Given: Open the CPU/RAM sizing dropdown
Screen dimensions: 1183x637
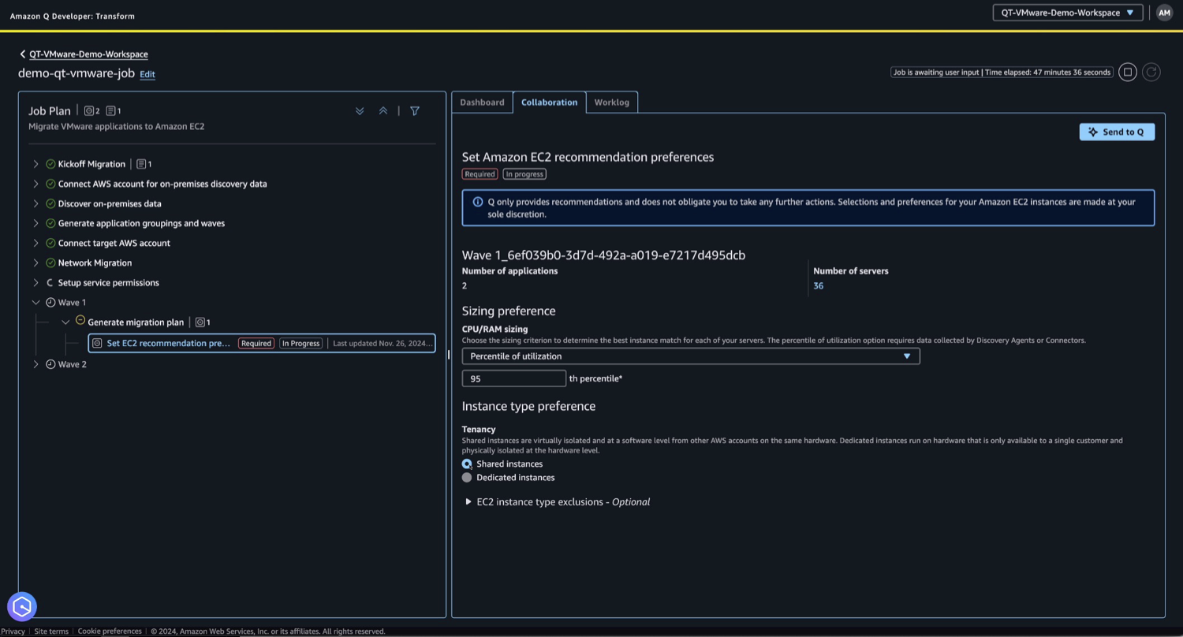Looking at the screenshot, I should [690, 356].
